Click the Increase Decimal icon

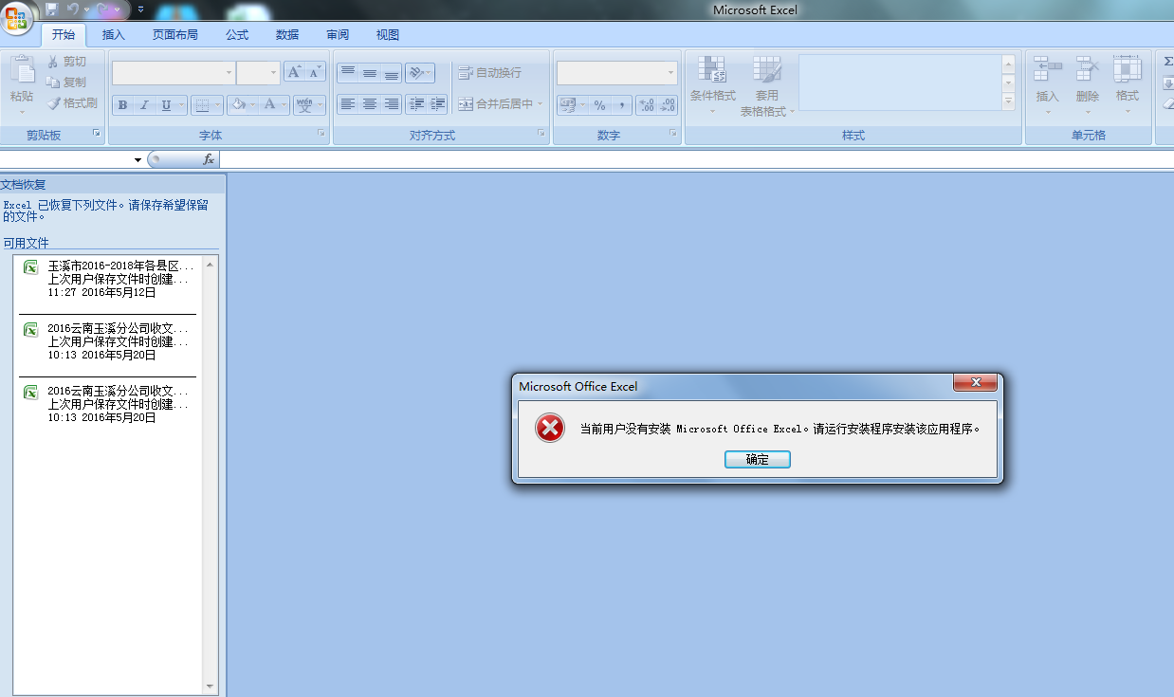pyautogui.click(x=646, y=105)
